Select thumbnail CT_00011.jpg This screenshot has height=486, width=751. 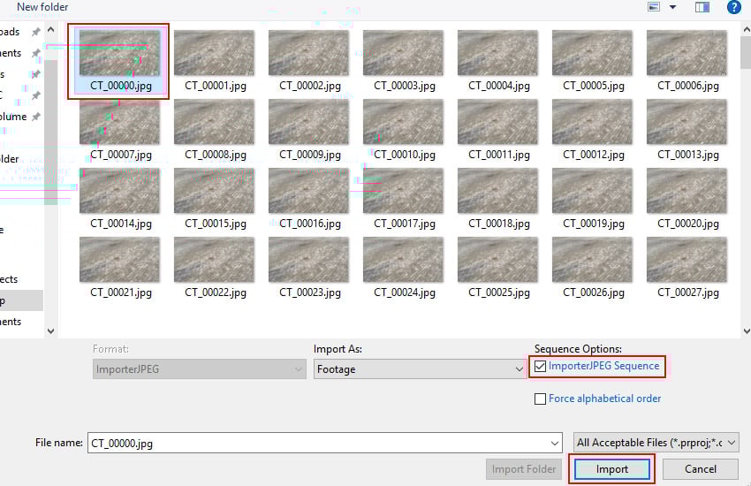point(497,122)
